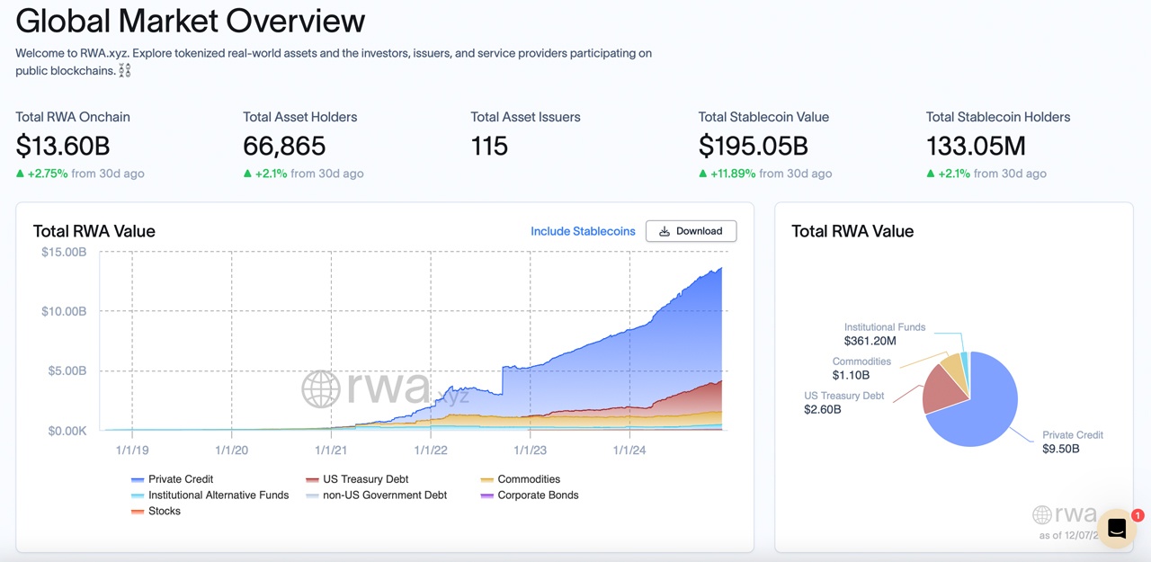
Task: Click the Total RWA Onchain $13.60B value
Action: pyautogui.click(x=63, y=146)
